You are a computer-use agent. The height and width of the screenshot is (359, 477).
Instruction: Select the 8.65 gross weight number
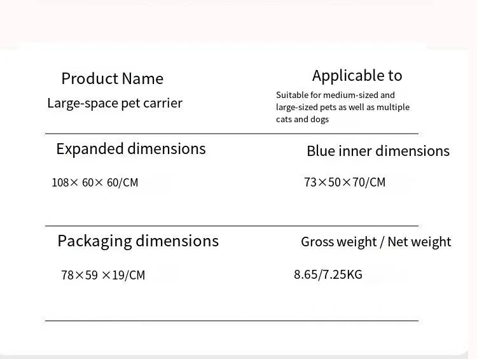pyautogui.click(x=305, y=275)
